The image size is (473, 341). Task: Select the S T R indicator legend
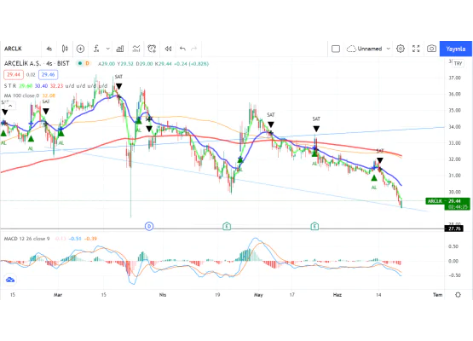[10, 86]
